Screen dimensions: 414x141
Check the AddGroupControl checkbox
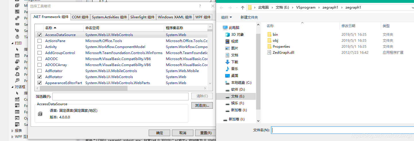[x=40, y=53]
